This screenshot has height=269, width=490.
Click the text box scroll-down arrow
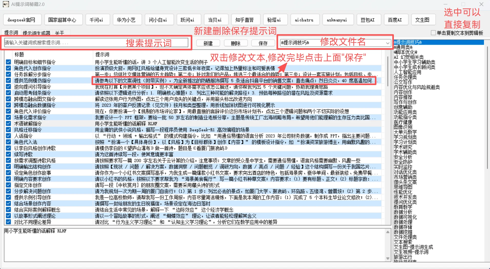(388, 258)
